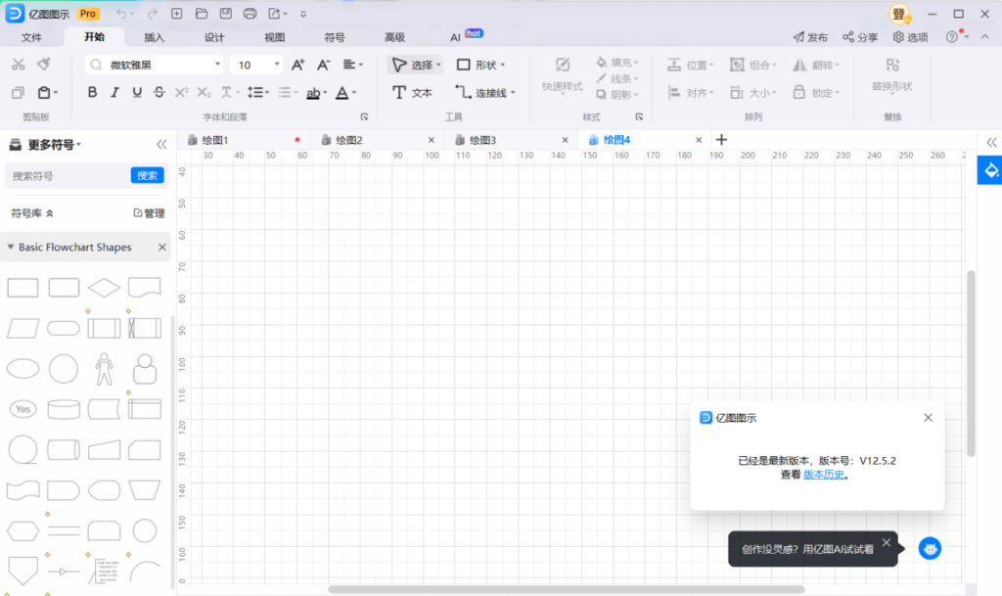The height and width of the screenshot is (596, 1002).
Task: Click the 替换形状 replace shape button
Action: 892,74
